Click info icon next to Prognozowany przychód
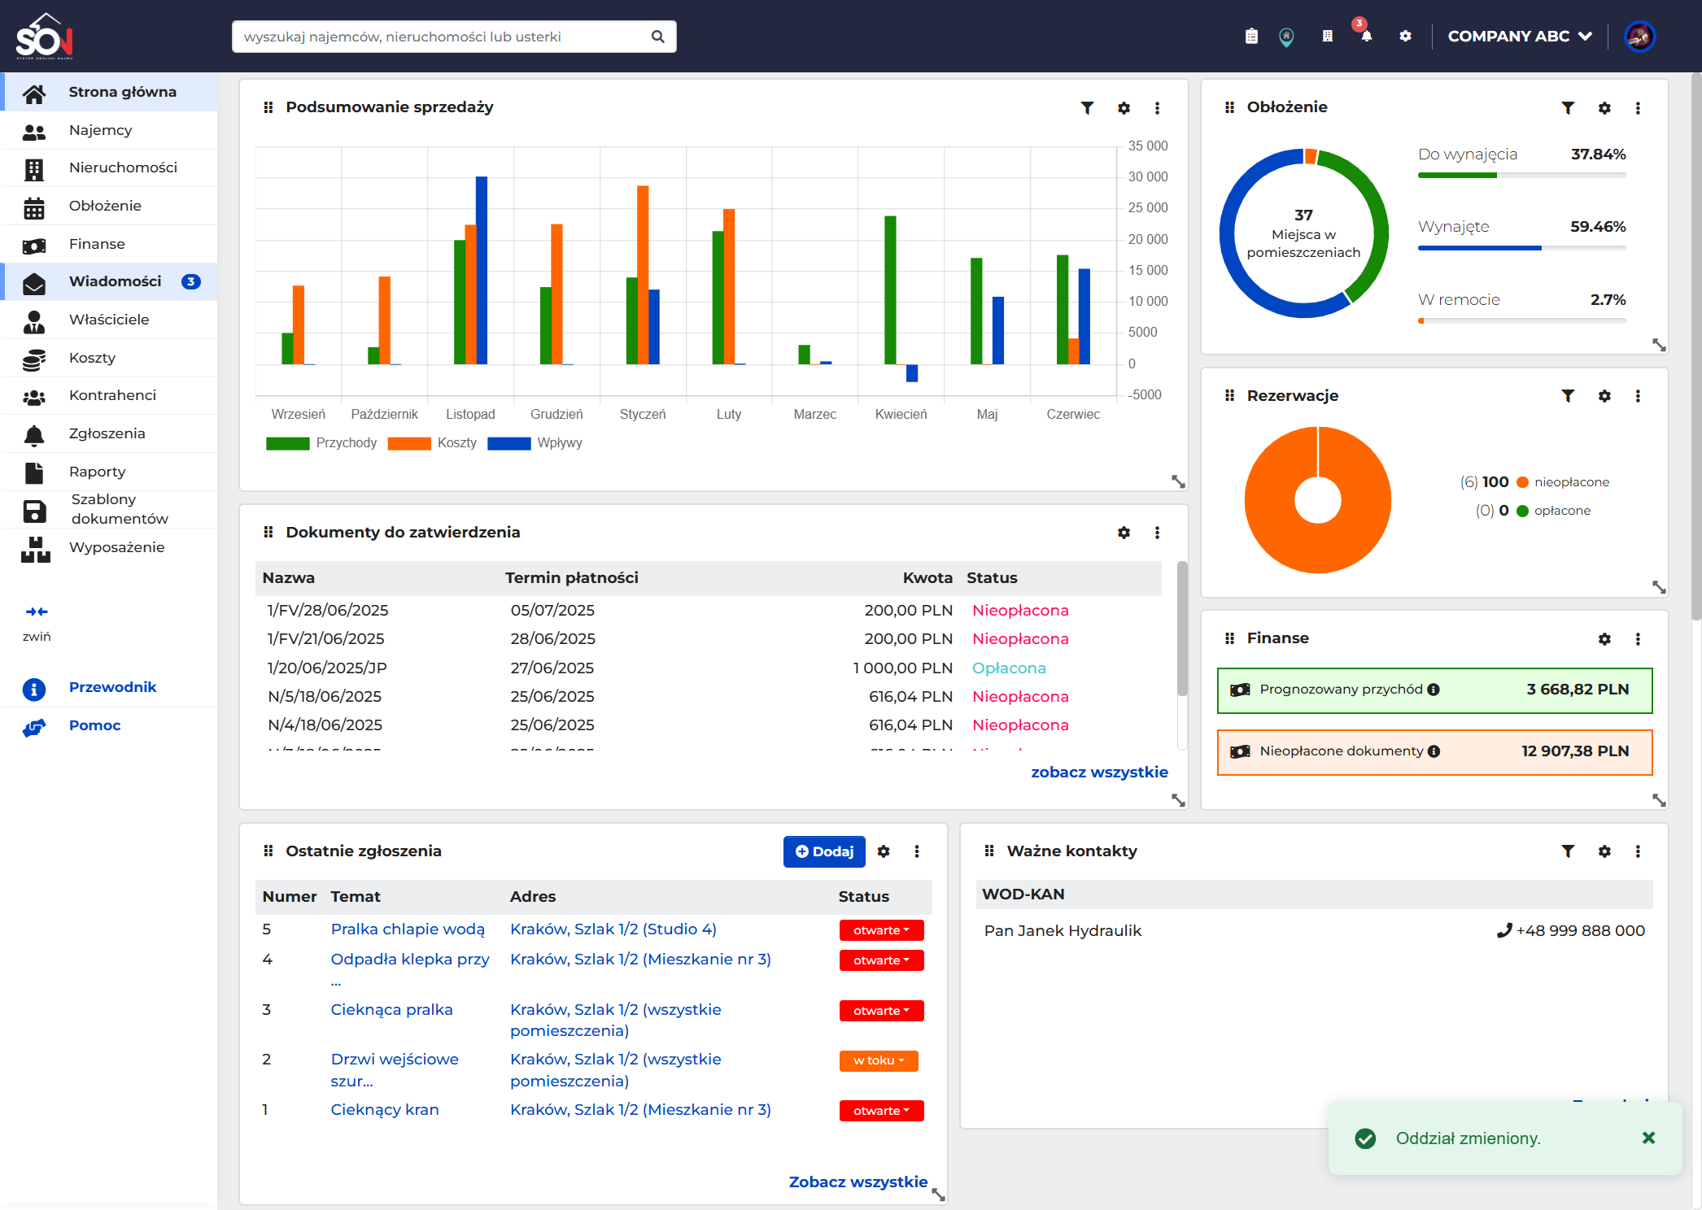The width and height of the screenshot is (1702, 1210). click(x=1434, y=690)
